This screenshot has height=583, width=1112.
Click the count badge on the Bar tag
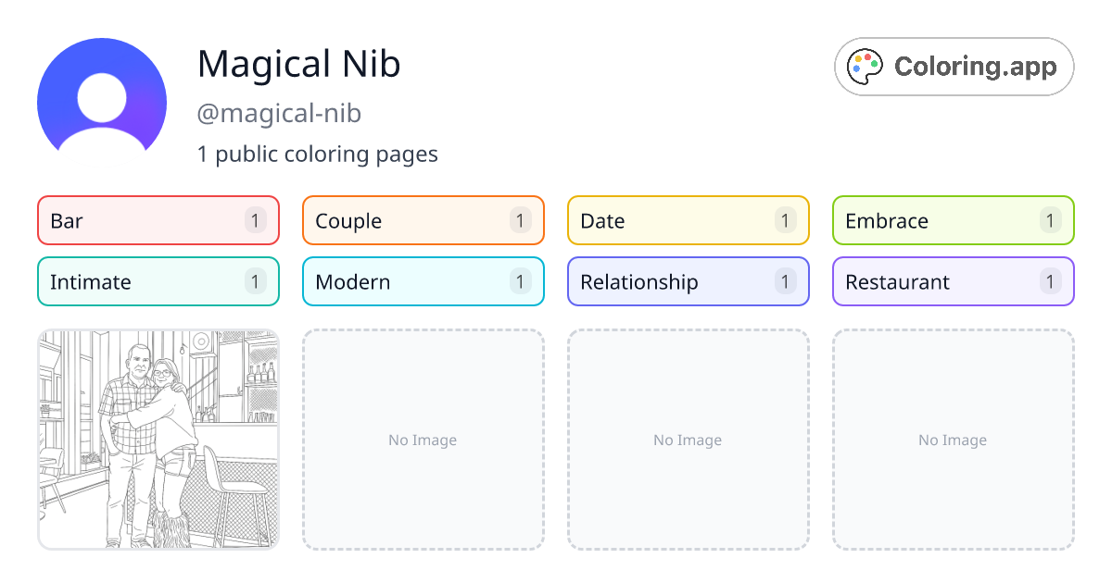point(254,220)
